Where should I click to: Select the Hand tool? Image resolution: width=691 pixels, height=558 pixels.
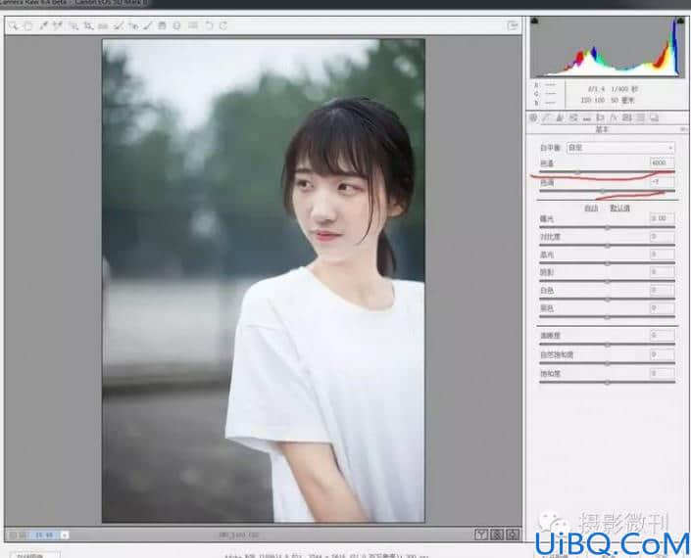click(x=27, y=26)
